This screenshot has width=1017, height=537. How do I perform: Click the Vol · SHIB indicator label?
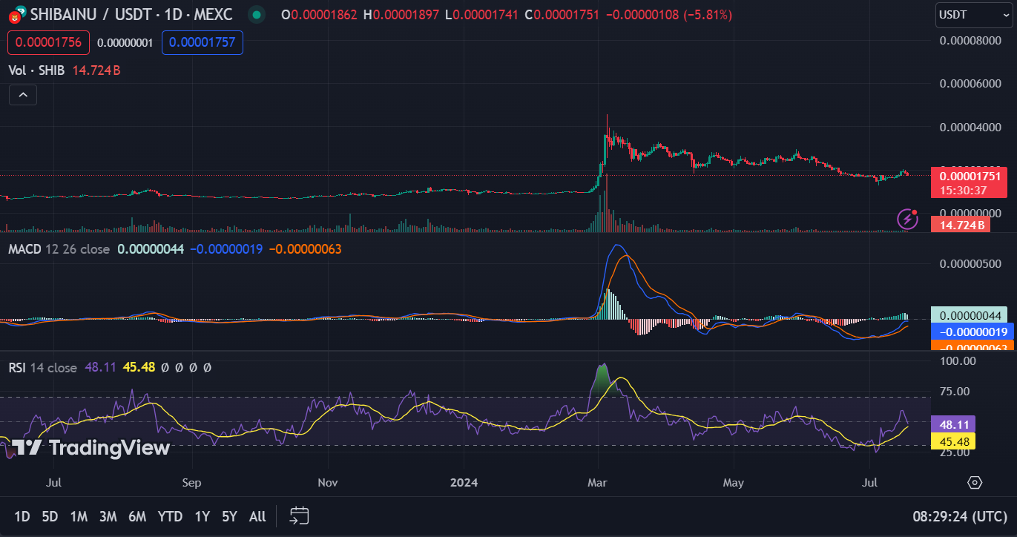36,70
